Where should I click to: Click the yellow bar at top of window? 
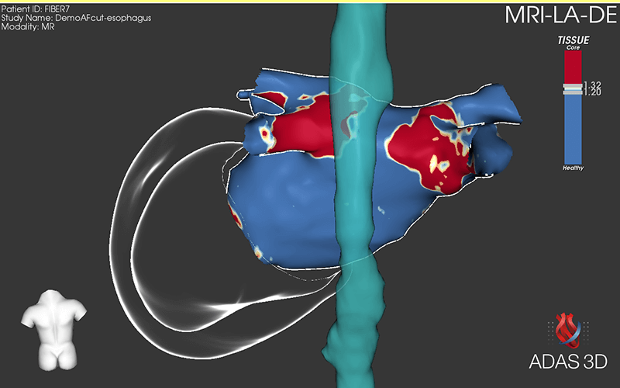[310, 2]
